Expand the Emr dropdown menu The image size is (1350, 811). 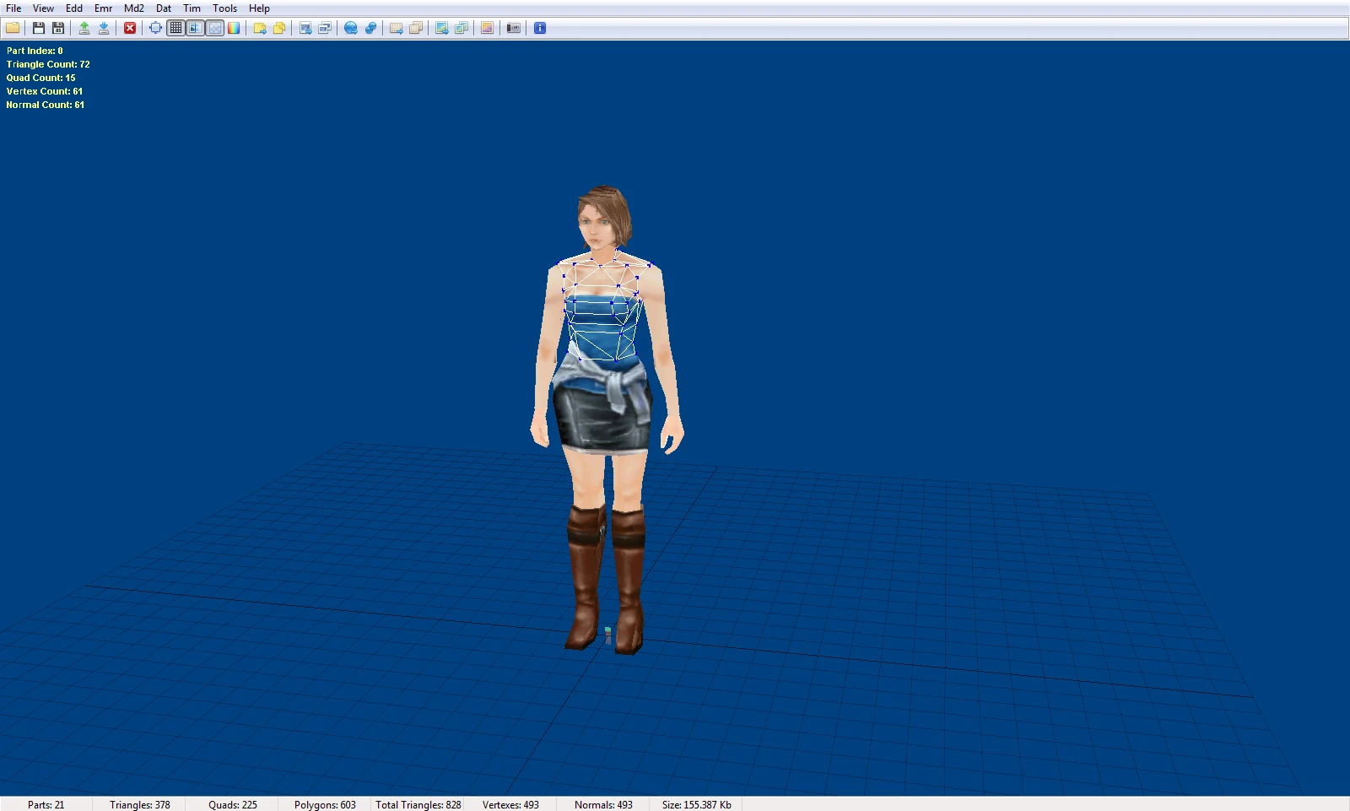pyautogui.click(x=103, y=8)
